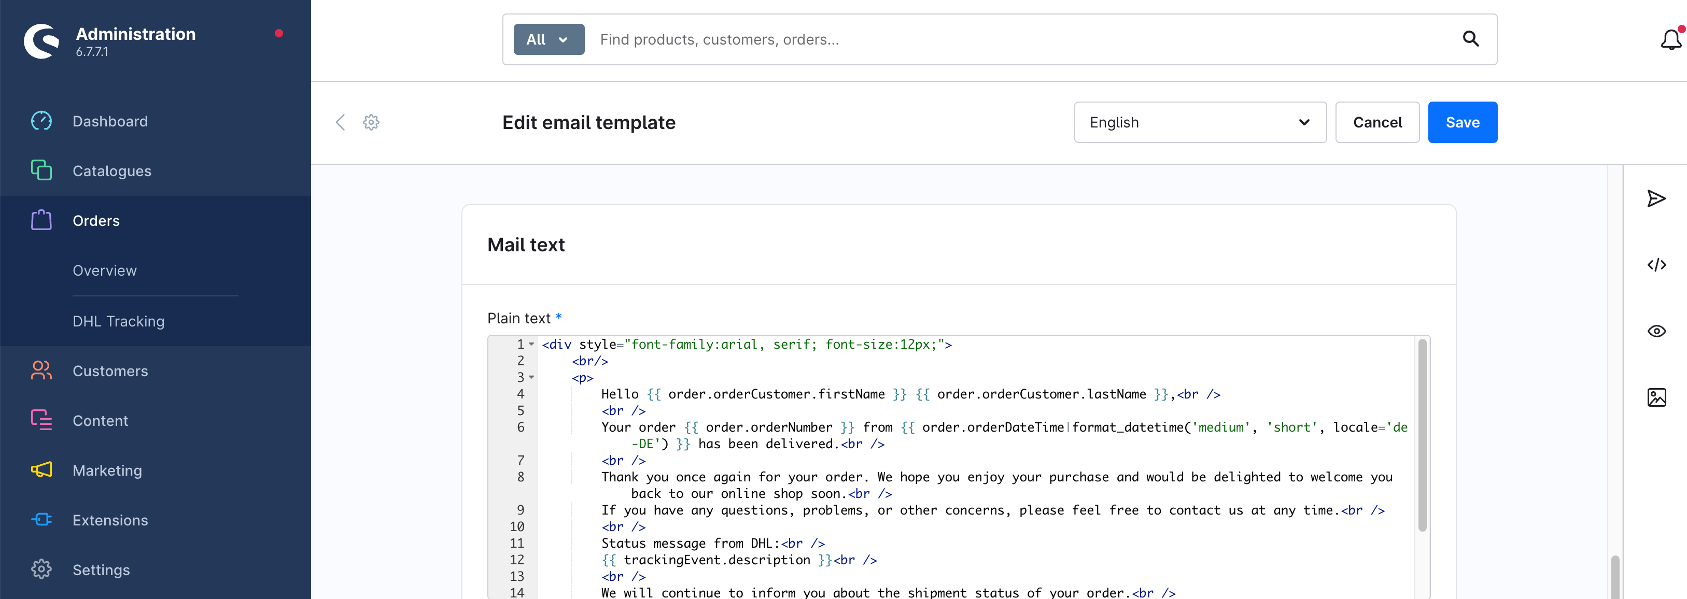This screenshot has height=599, width=1687.
Task: Collapse code fold arrow on line 3
Action: point(531,377)
